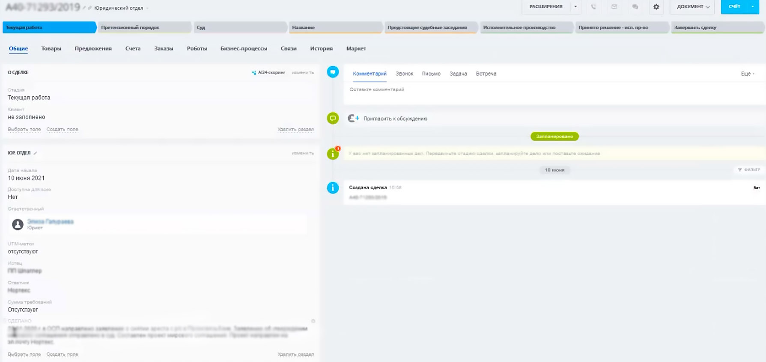
Task: Click Удалить раздел in О сделке section
Action: click(x=295, y=129)
